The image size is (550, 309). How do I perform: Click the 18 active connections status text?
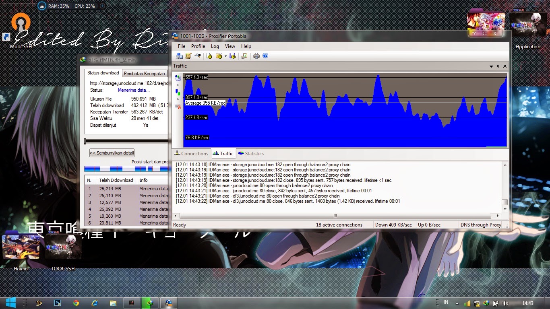coord(339,225)
